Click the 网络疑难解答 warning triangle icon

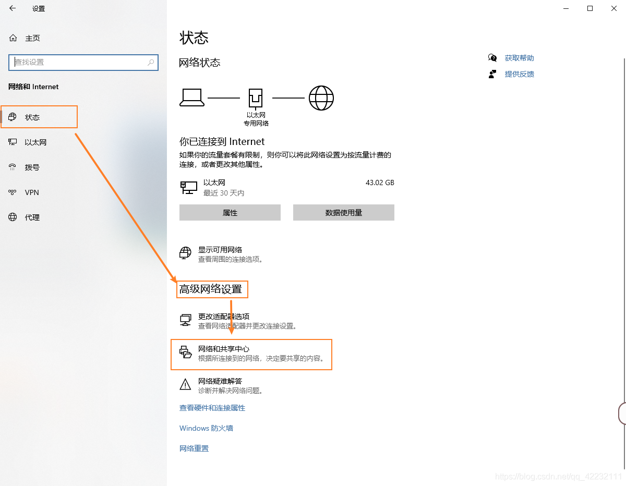click(185, 385)
